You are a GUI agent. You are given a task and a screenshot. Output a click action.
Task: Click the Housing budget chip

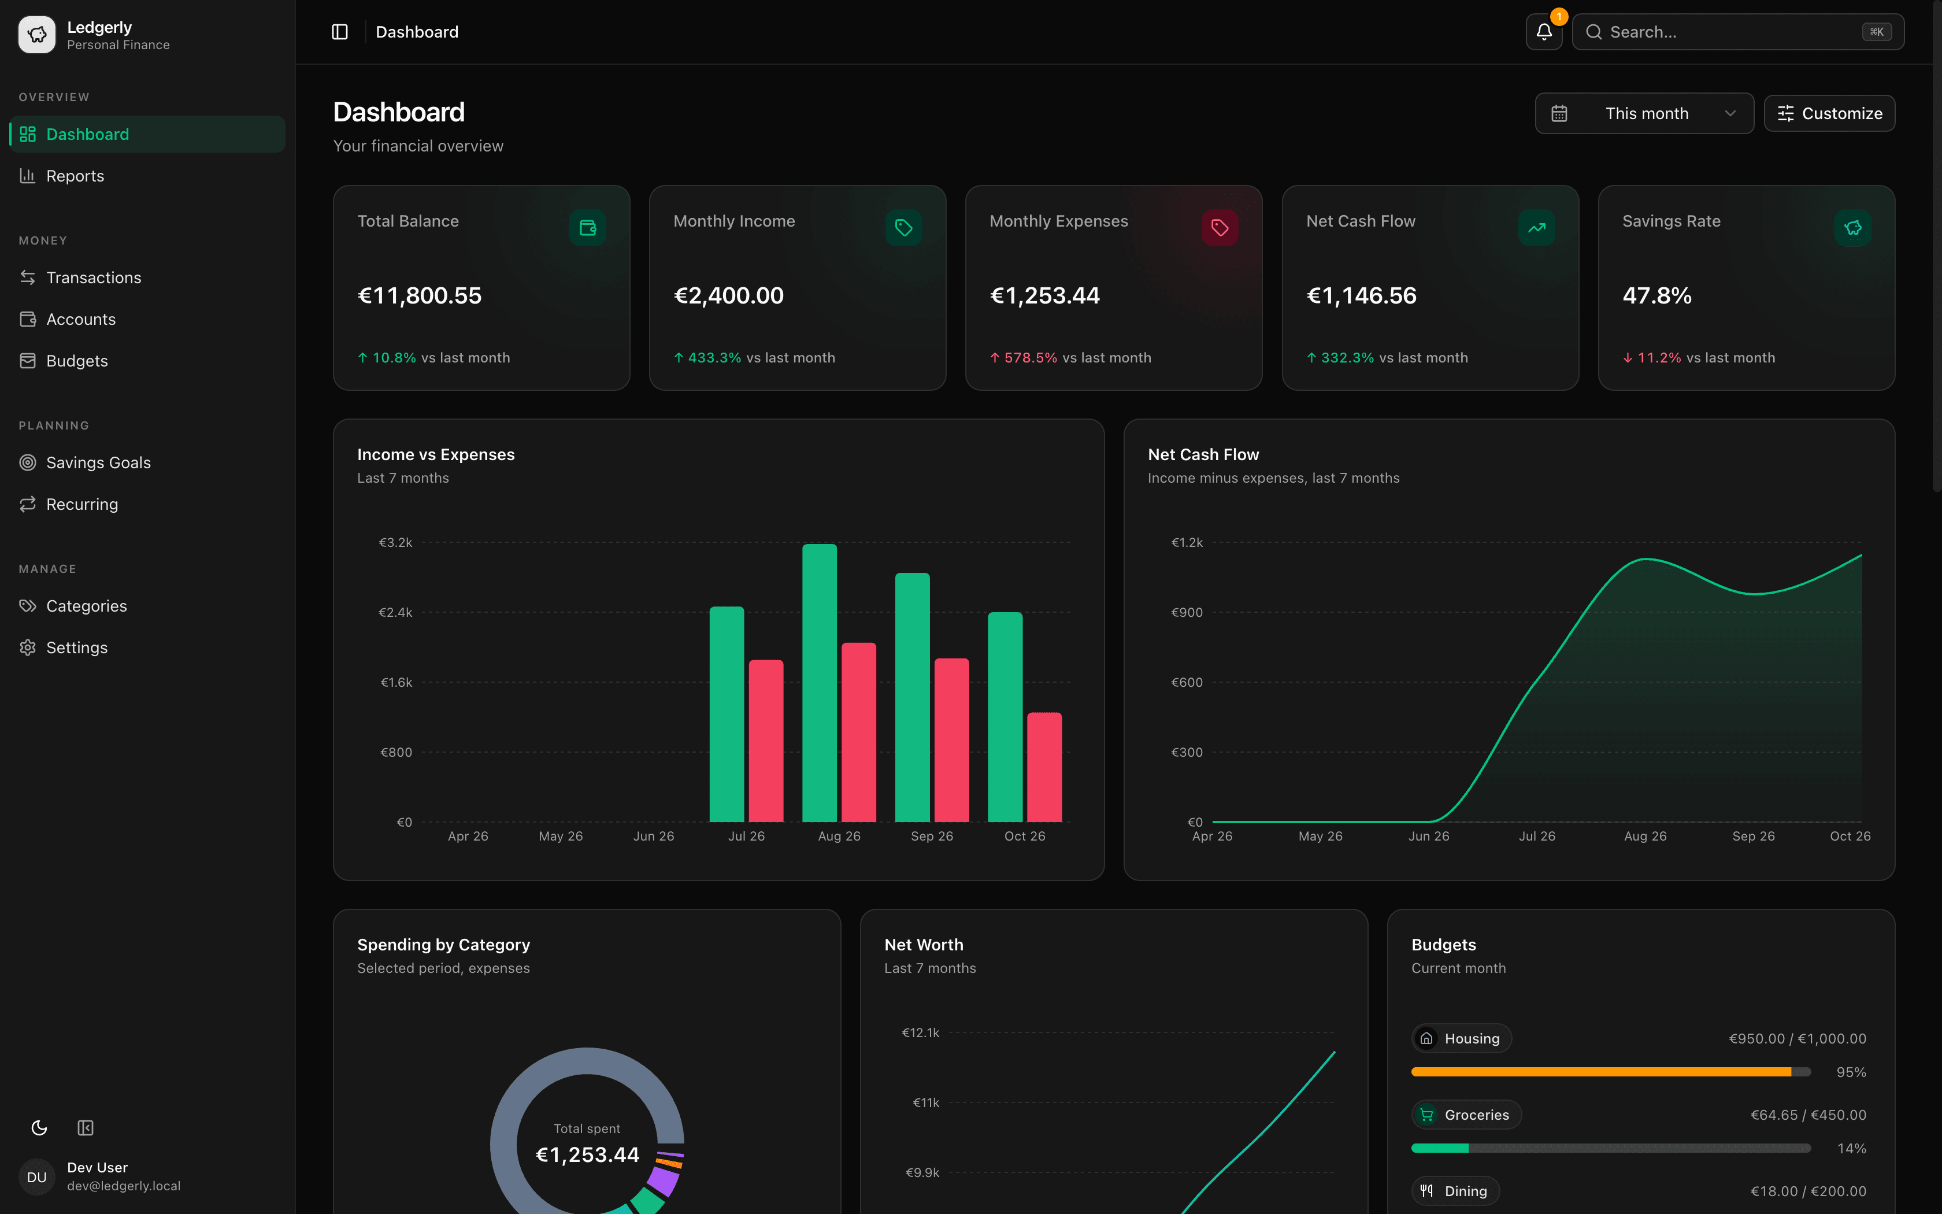pyautogui.click(x=1461, y=1038)
